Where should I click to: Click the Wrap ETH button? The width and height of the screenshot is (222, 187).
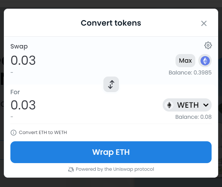click(x=111, y=152)
